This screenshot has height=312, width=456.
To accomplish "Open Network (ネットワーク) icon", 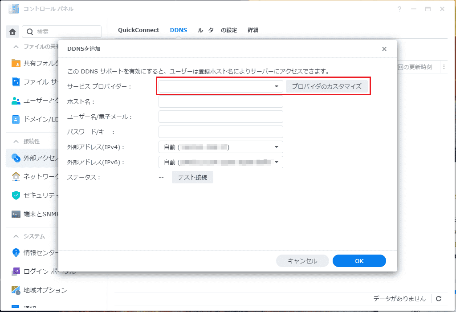I will pos(16,177).
